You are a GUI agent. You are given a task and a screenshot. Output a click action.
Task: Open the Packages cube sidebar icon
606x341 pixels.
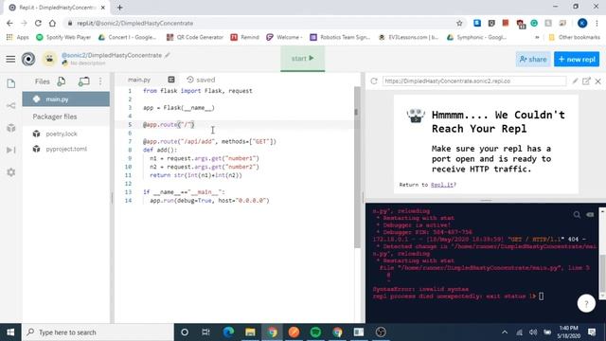[11, 128]
